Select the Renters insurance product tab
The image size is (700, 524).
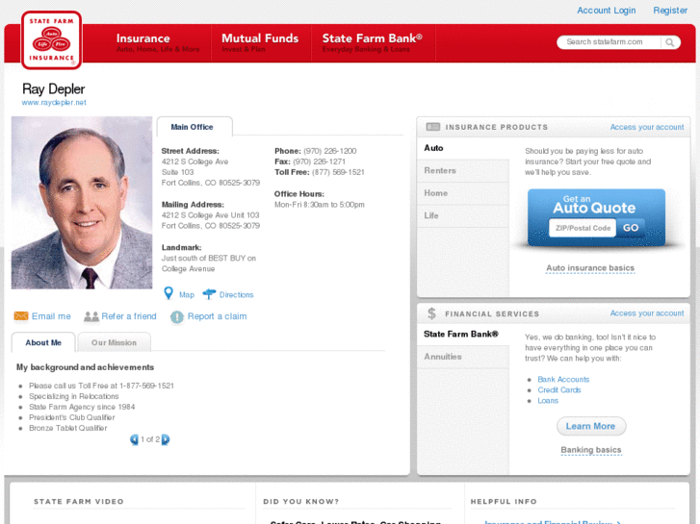coord(462,171)
